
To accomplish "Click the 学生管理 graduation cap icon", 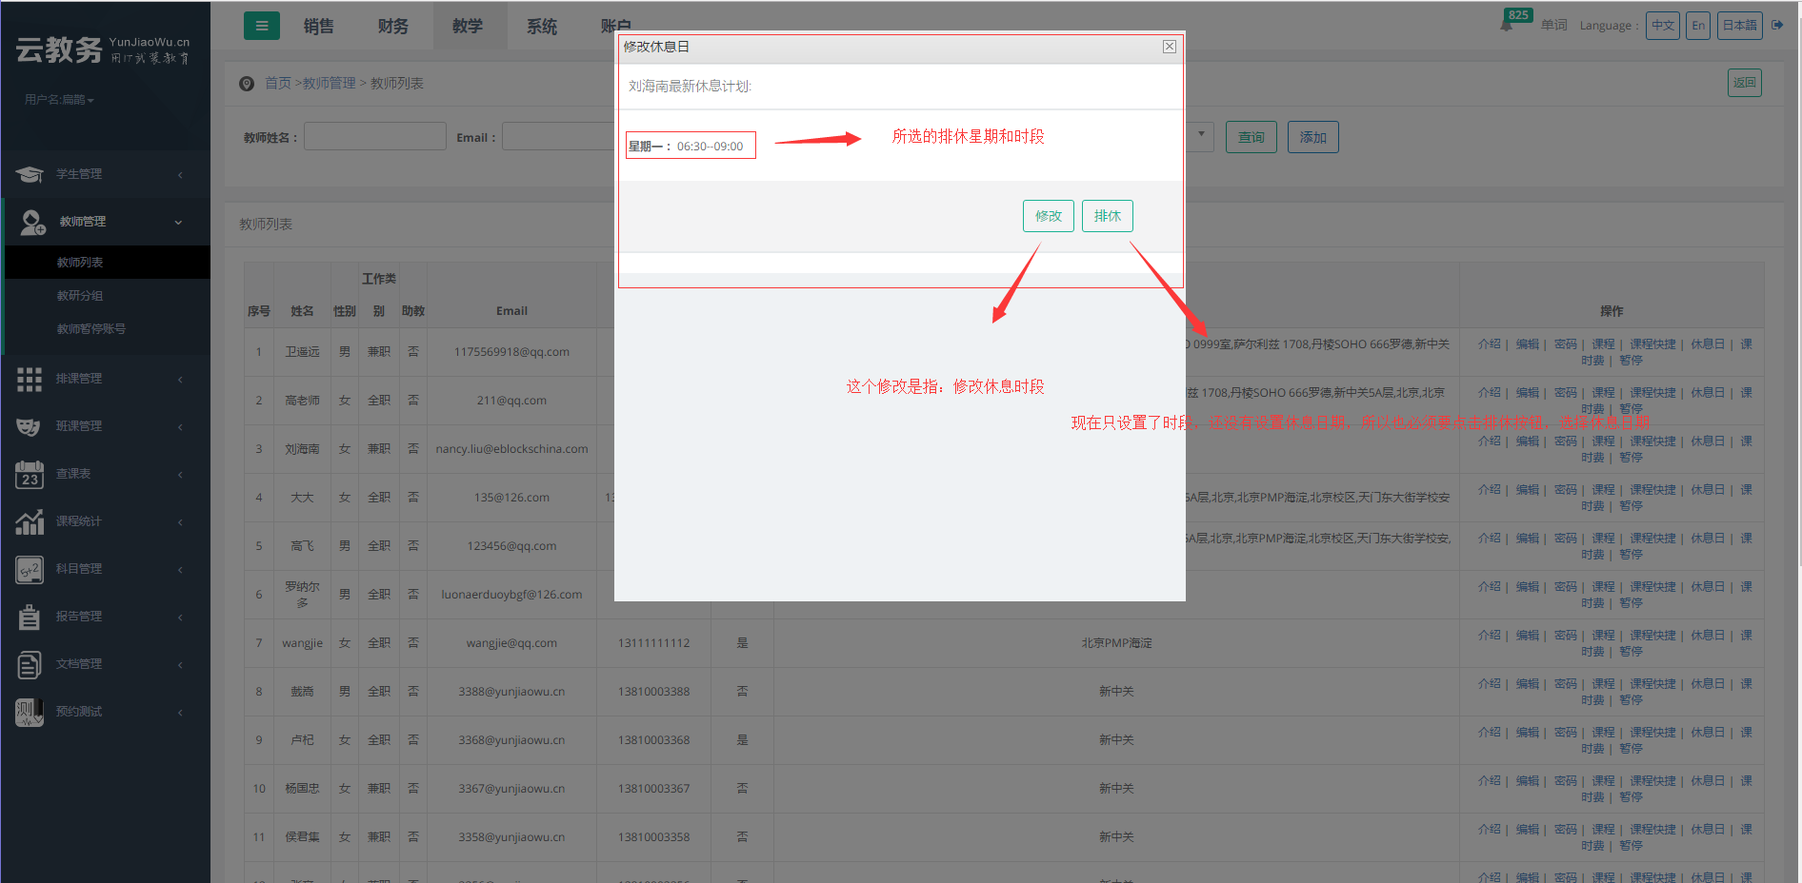I will (30, 174).
